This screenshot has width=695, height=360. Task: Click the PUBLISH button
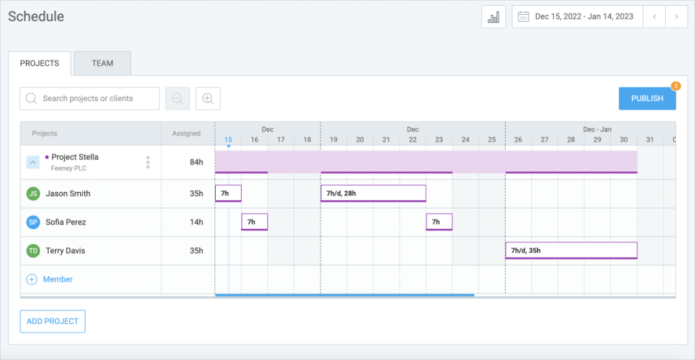click(647, 98)
